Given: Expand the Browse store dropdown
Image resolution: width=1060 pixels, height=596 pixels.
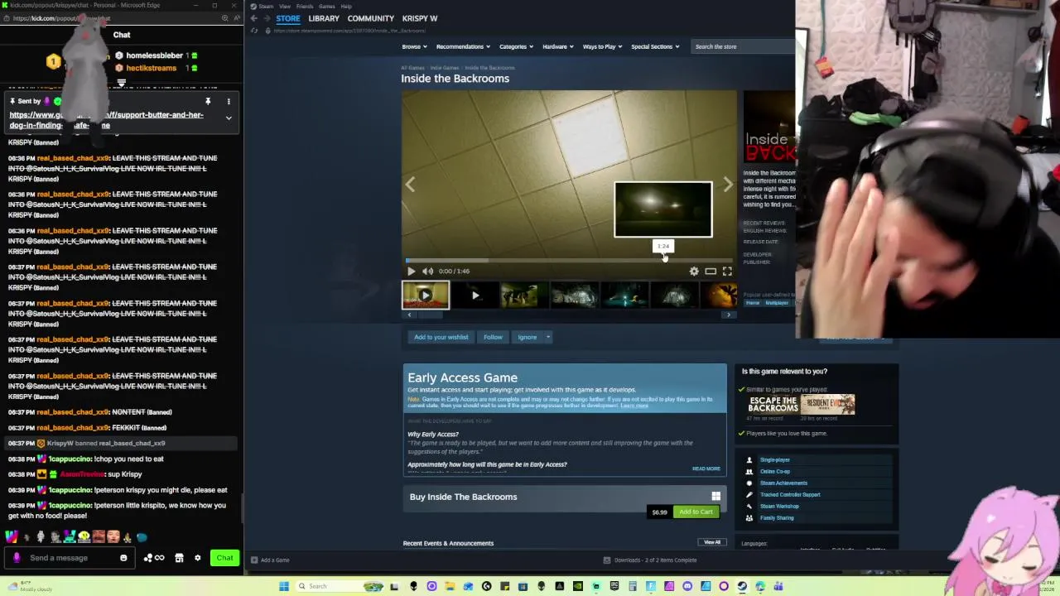Looking at the screenshot, I should point(414,46).
